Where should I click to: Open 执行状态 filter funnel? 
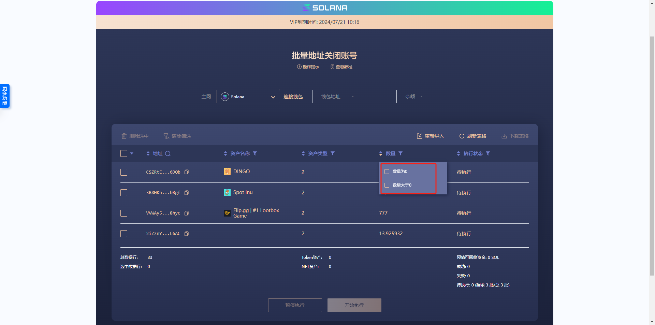coord(488,153)
